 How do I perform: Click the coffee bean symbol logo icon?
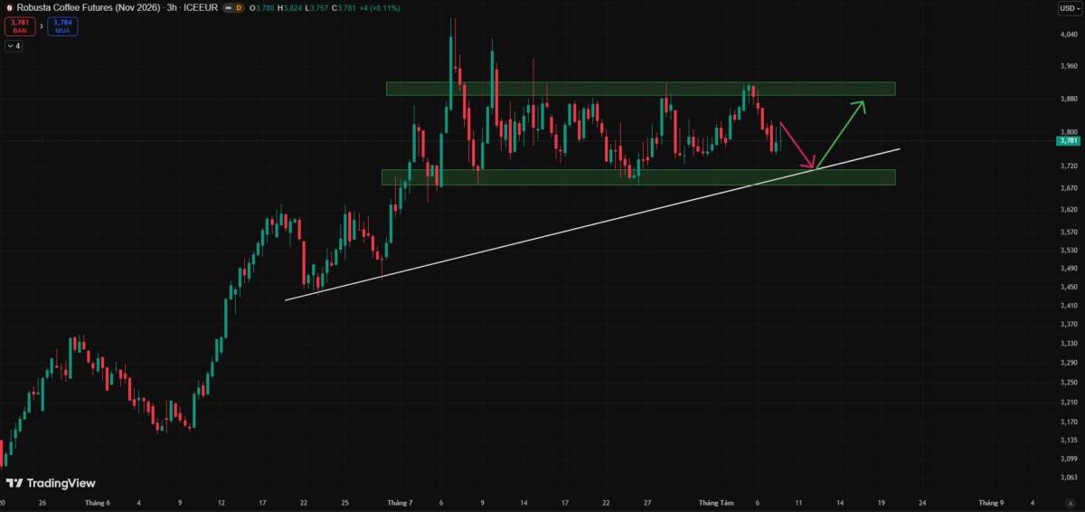(8, 8)
